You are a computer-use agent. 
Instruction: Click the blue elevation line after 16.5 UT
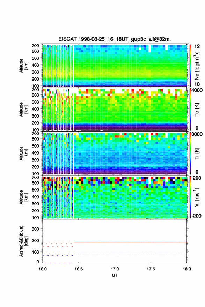pyautogui.click(x=130, y=254)
